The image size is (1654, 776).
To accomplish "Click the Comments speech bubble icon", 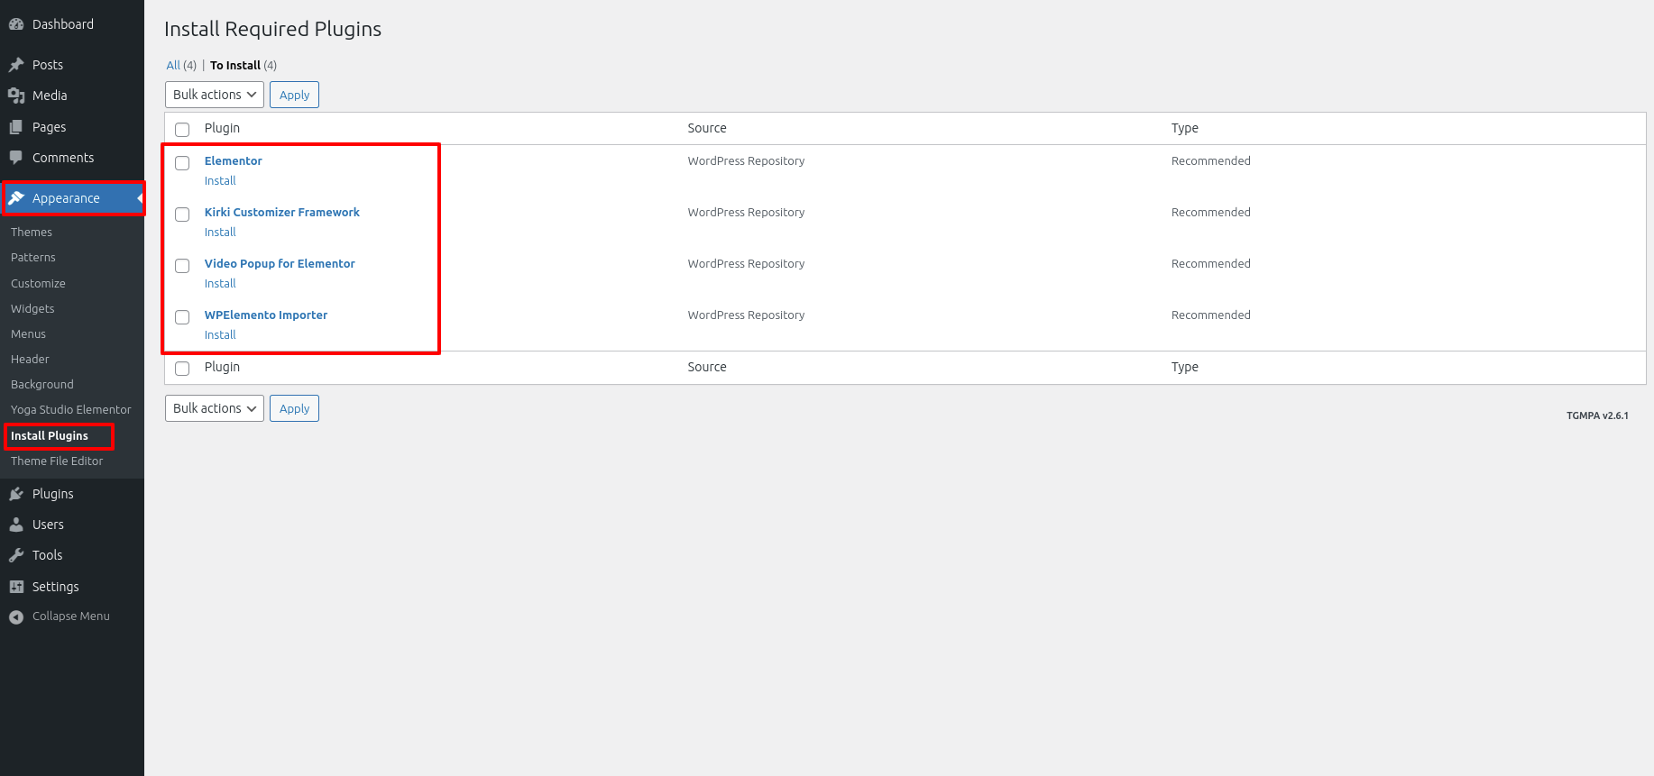I will pyautogui.click(x=16, y=158).
